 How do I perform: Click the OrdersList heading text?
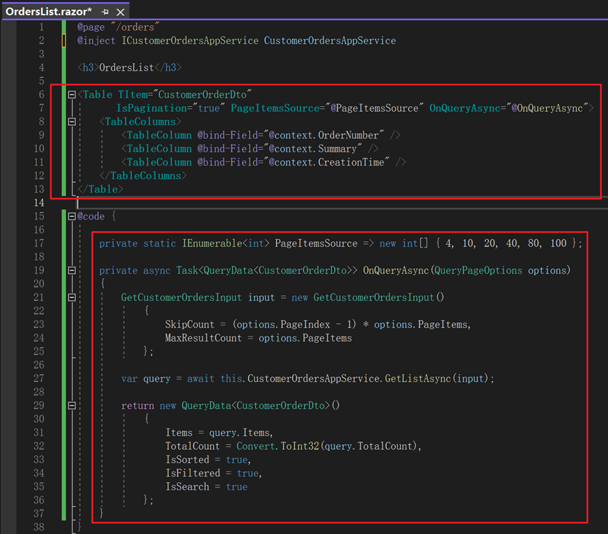pyautogui.click(x=127, y=68)
